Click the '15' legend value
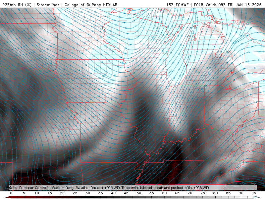This screenshot has width=265, height=199. pos(49,193)
